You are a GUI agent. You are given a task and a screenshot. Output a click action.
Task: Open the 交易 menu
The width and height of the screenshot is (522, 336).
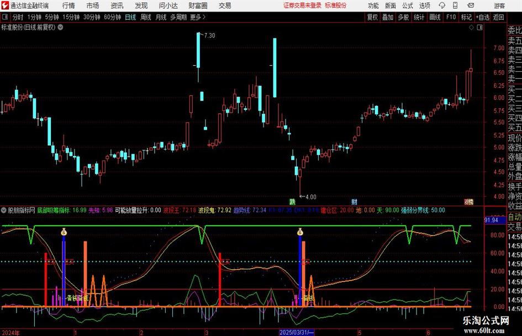pyautogui.click(x=225, y=6)
